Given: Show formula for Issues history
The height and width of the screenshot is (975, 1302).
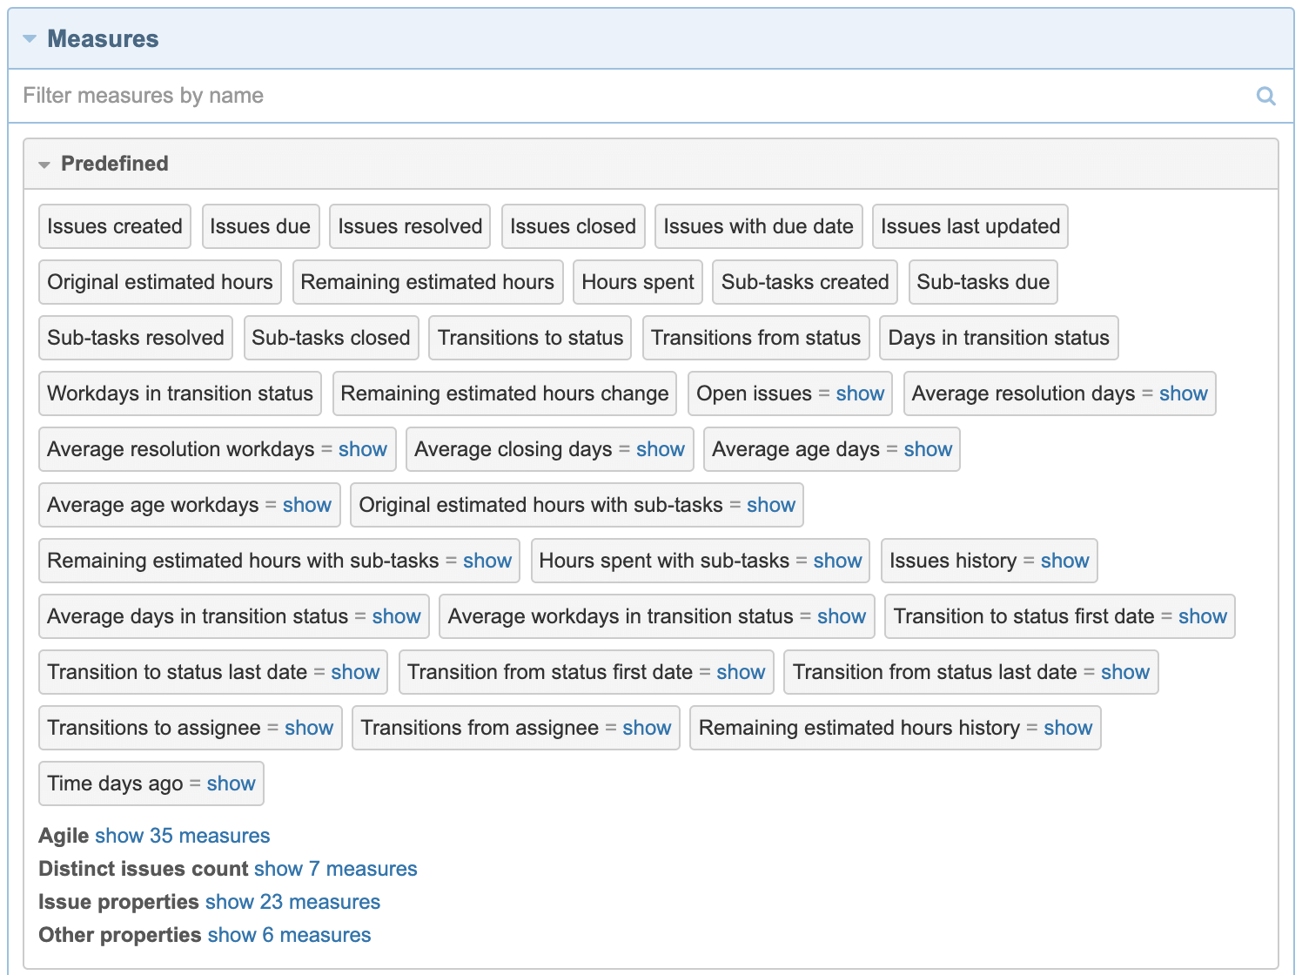Looking at the screenshot, I should [x=1064, y=561].
